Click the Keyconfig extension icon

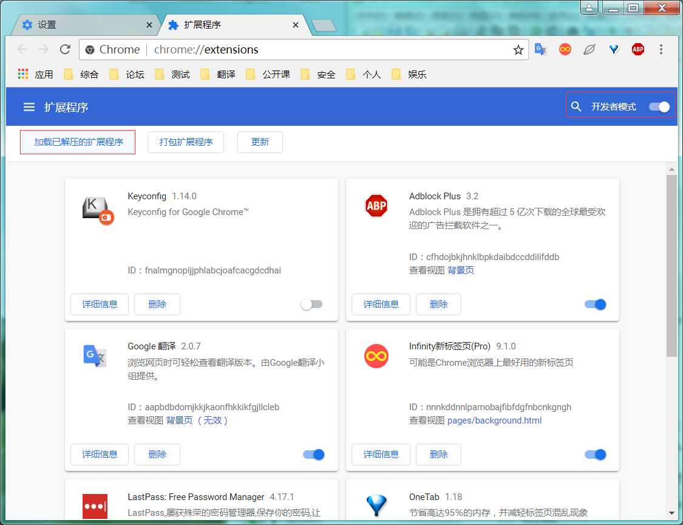98,210
